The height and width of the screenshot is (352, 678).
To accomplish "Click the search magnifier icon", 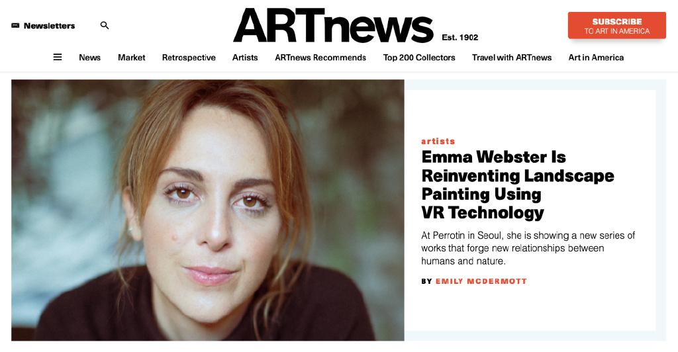I will point(104,26).
